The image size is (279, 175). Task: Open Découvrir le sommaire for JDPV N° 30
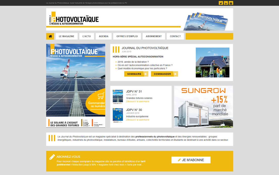137,120
